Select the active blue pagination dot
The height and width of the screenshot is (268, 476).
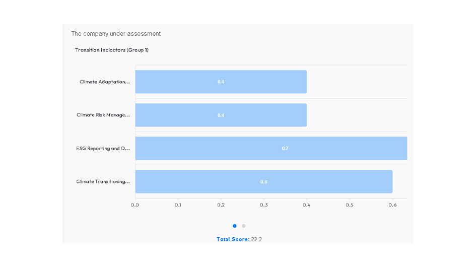tap(235, 226)
